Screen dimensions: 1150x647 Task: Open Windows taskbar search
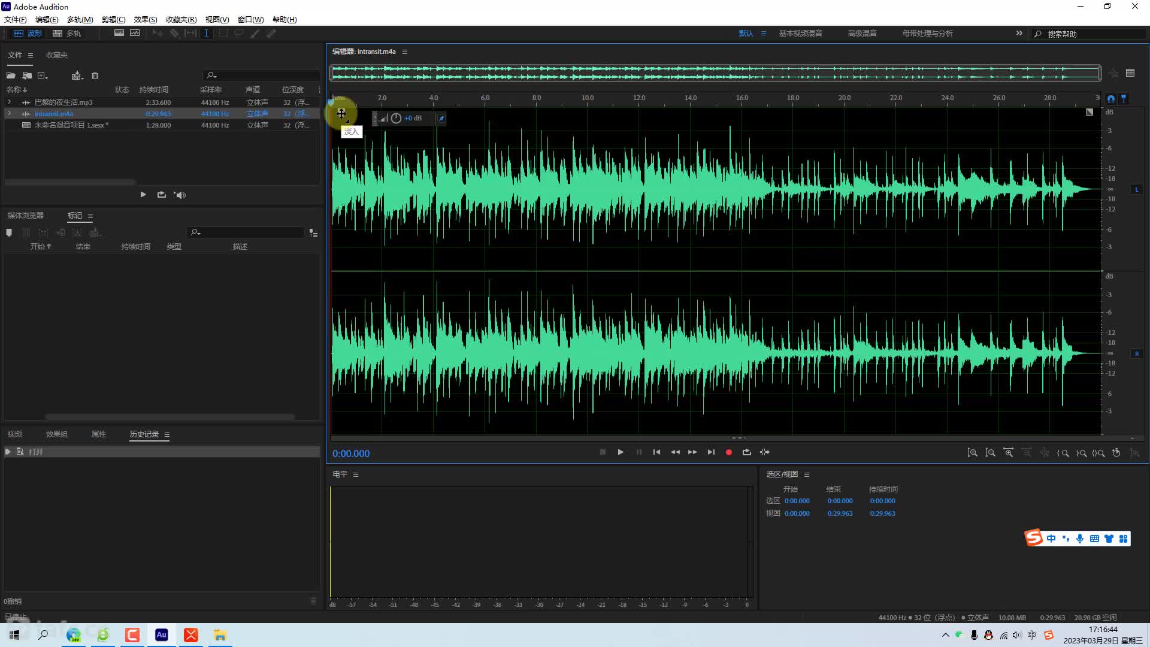(x=43, y=635)
